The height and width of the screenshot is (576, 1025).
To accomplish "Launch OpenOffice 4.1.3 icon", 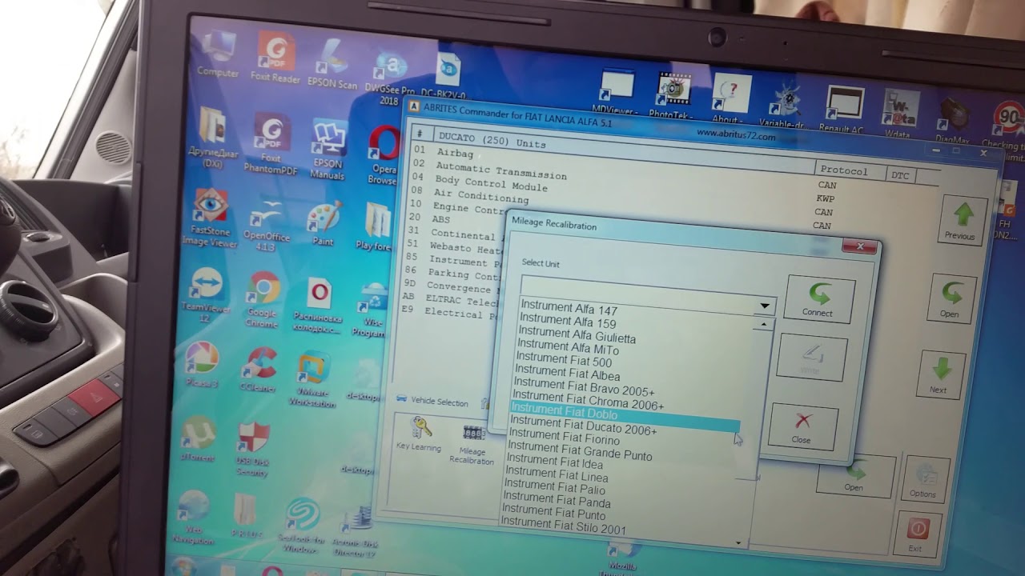I will (x=267, y=226).
